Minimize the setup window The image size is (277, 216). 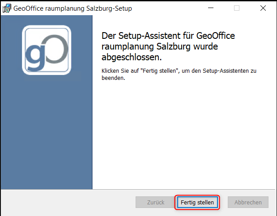tap(211, 8)
